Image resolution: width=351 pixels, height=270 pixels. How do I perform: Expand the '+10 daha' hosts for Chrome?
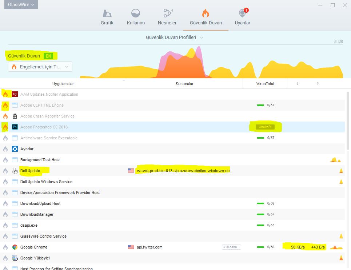coord(231,247)
